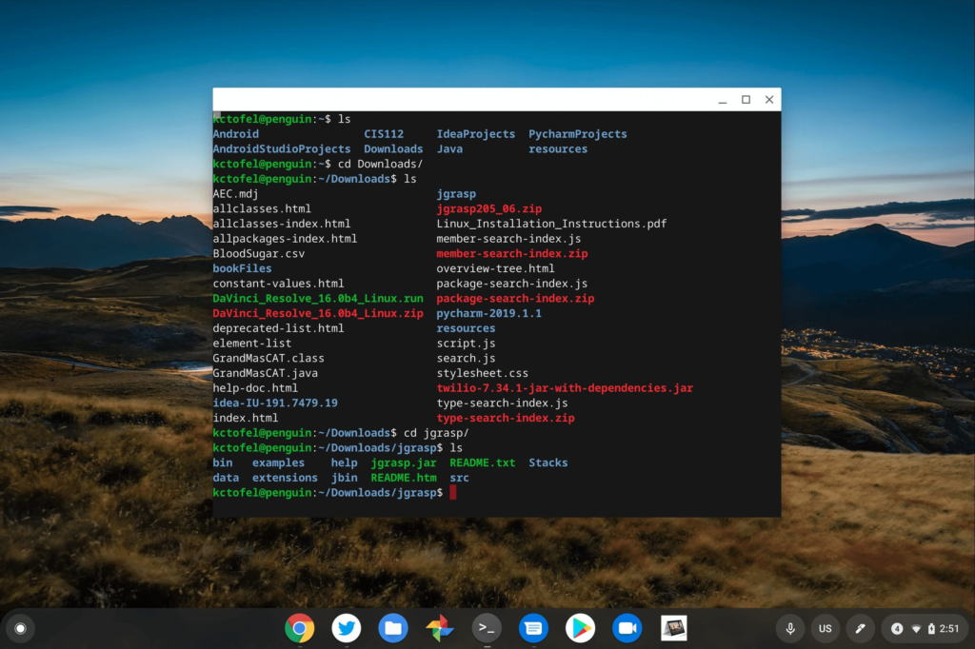The width and height of the screenshot is (975, 649).
Task: Select AEC.mdj file name
Action: [235, 194]
